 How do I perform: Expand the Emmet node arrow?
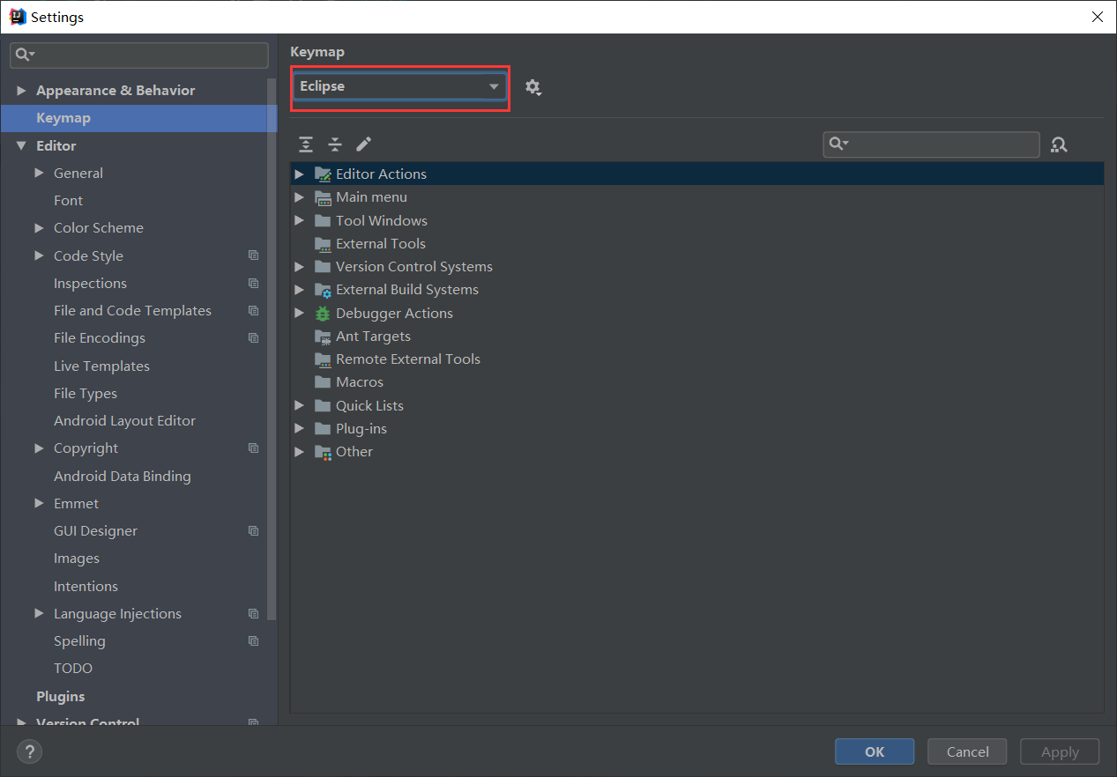click(39, 503)
